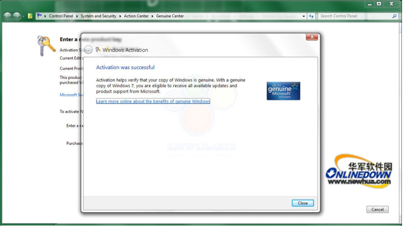Screen dimensions: 404x226
Task: Expand the arrow after Control Panel in the breadcrumb
Action: [77, 16]
